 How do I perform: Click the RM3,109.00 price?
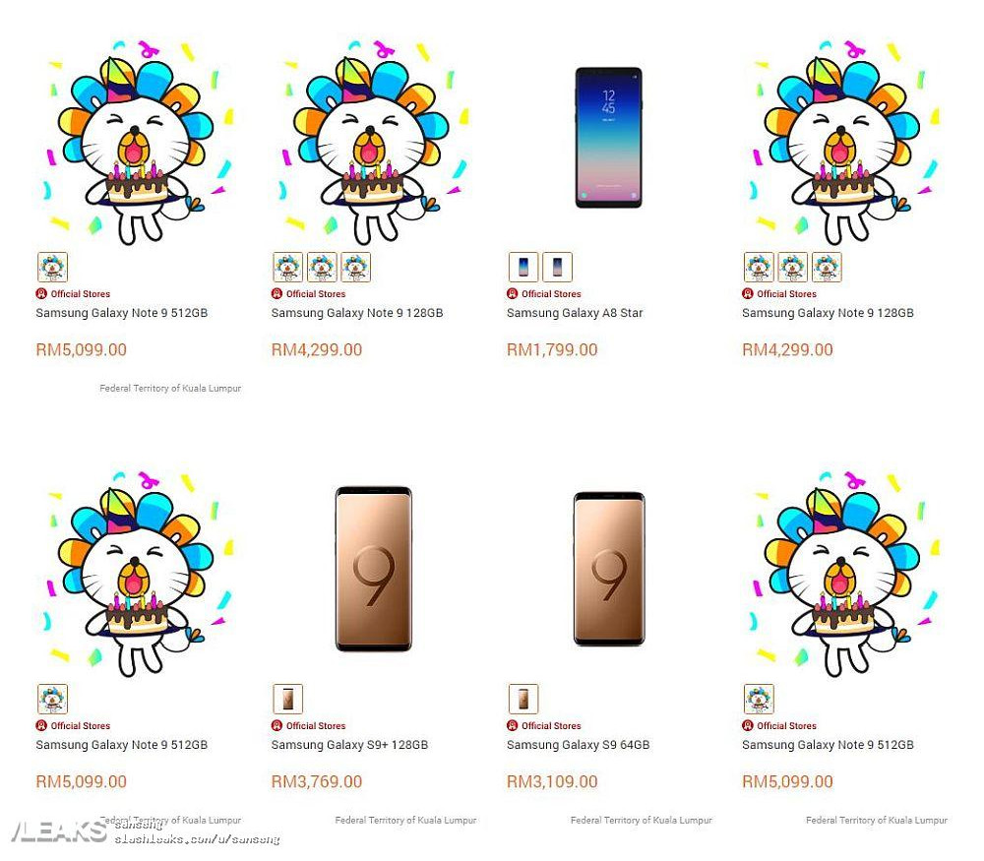(552, 781)
